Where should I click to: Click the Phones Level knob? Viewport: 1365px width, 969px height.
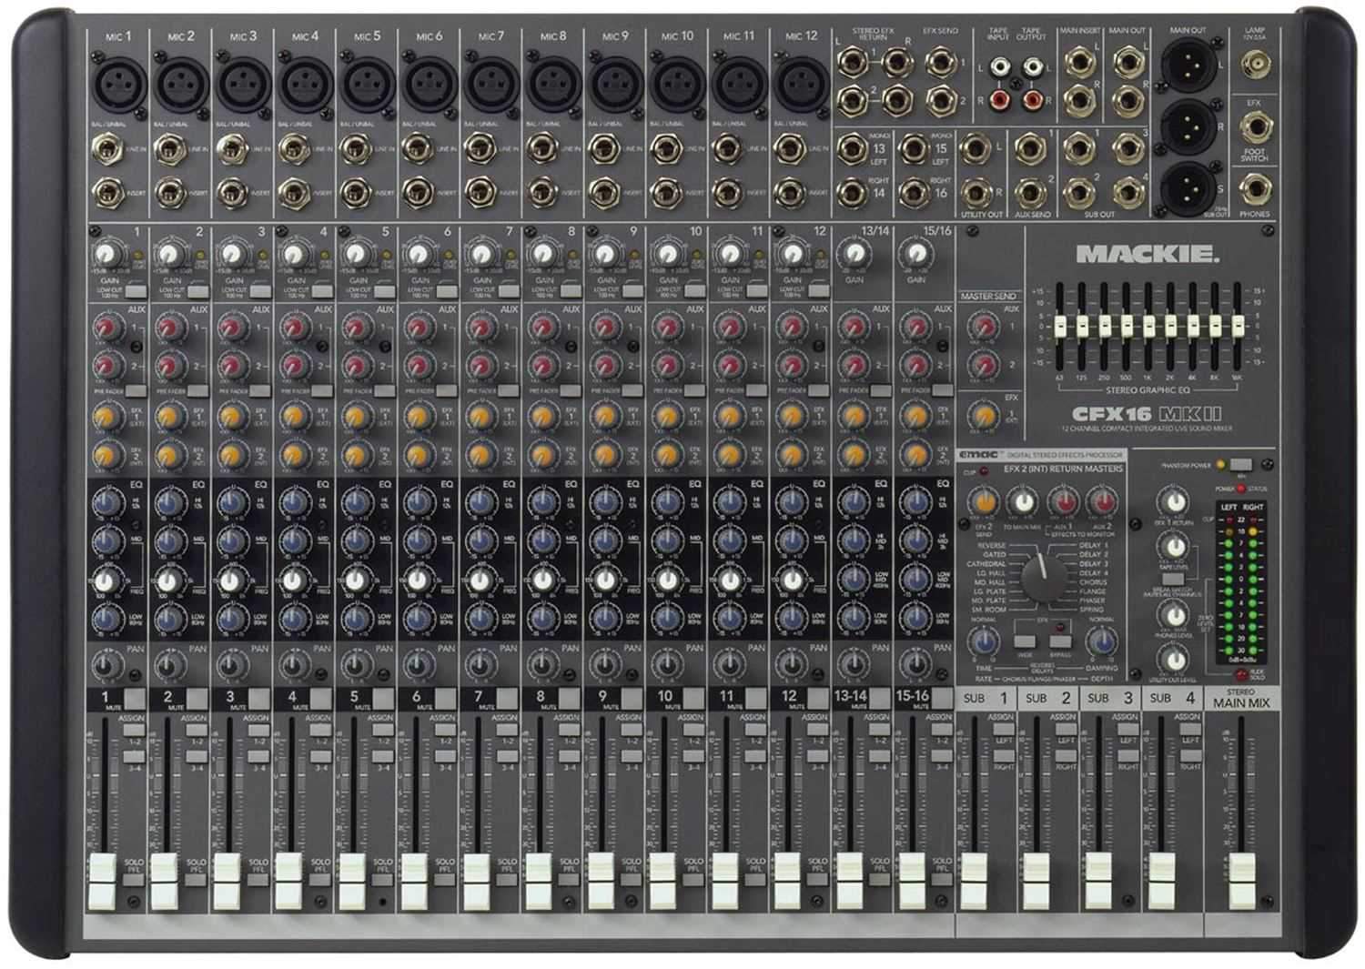pos(1175,616)
